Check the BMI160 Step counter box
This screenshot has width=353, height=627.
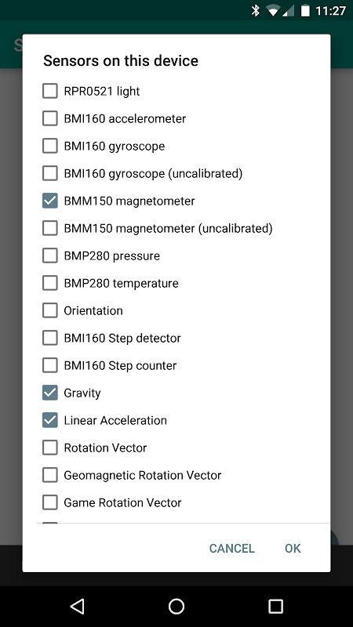click(50, 365)
